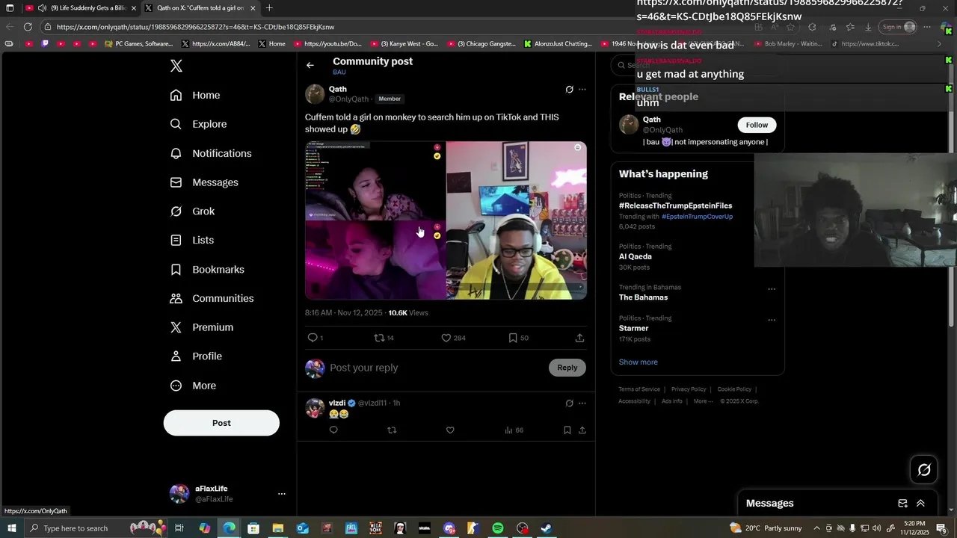Like vlzdi's comment
Viewport: 957px width, 538px height.
[450, 430]
